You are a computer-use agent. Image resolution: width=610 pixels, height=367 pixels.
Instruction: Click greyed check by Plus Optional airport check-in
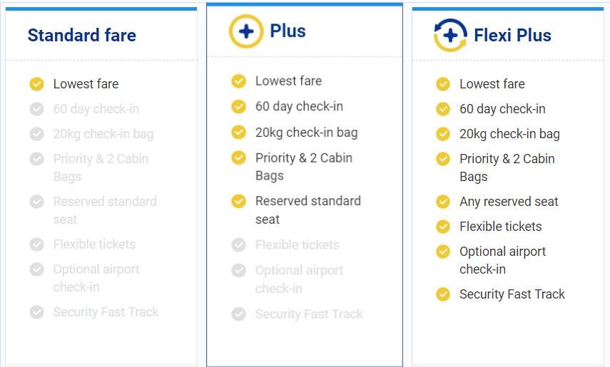[x=239, y=271]
